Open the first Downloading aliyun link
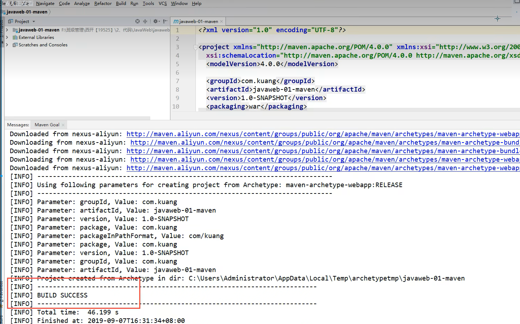 [x=325, y=143]
